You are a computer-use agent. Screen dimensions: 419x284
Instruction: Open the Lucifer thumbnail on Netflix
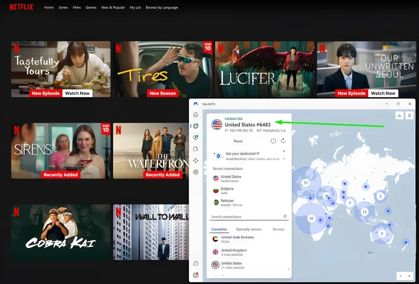(264, 69)
